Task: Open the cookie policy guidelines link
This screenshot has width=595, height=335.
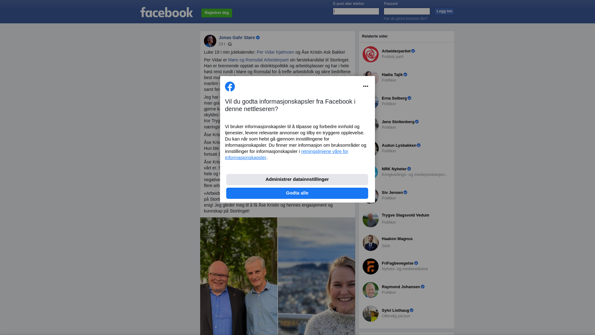Action: (x=287, y=154)
